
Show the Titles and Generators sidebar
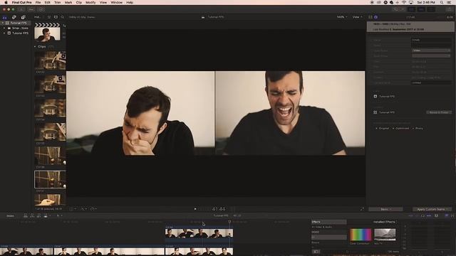click(x=24, y=17)
